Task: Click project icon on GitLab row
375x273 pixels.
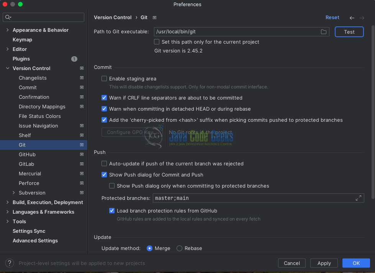Action: (x=82, y=164)
